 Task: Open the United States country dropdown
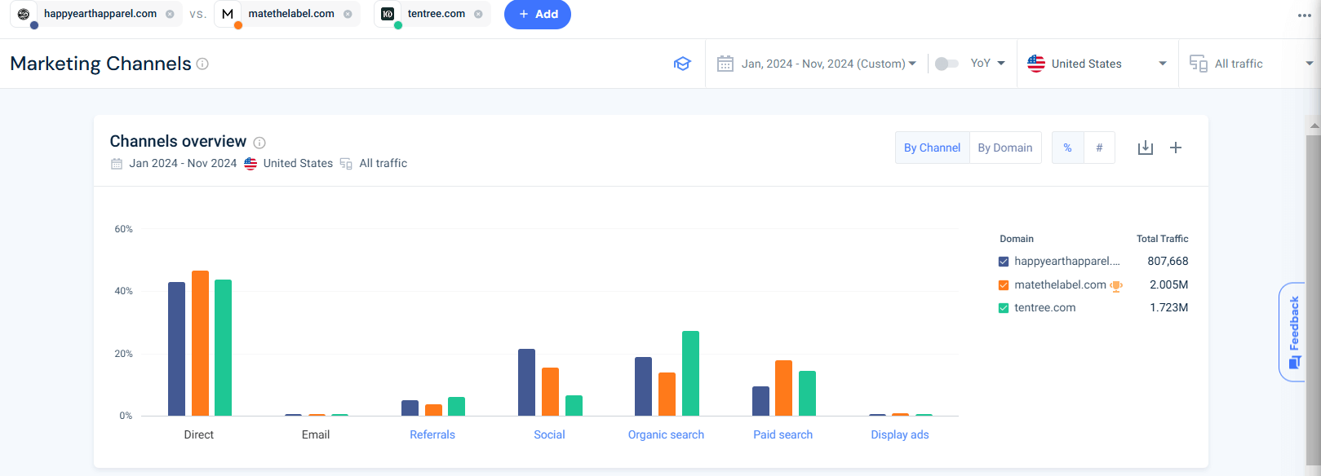tap(1097, 64)
